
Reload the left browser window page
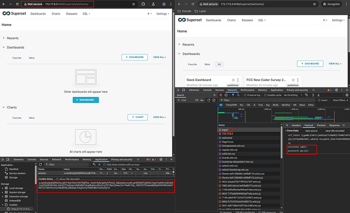pyautogui.click(x=17, y=4)
